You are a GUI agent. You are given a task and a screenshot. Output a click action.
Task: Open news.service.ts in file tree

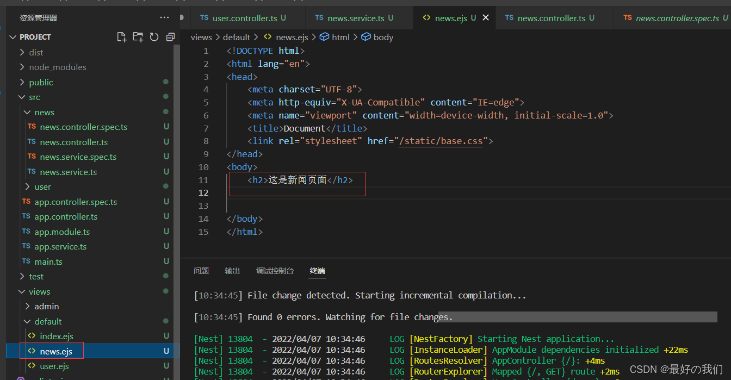[x=68, y=172]
